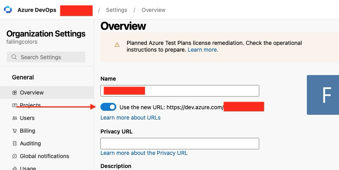Click the magnifier icon in Search Settings
Viewport: 339px width, 170px height.
(x=14, y=57)
